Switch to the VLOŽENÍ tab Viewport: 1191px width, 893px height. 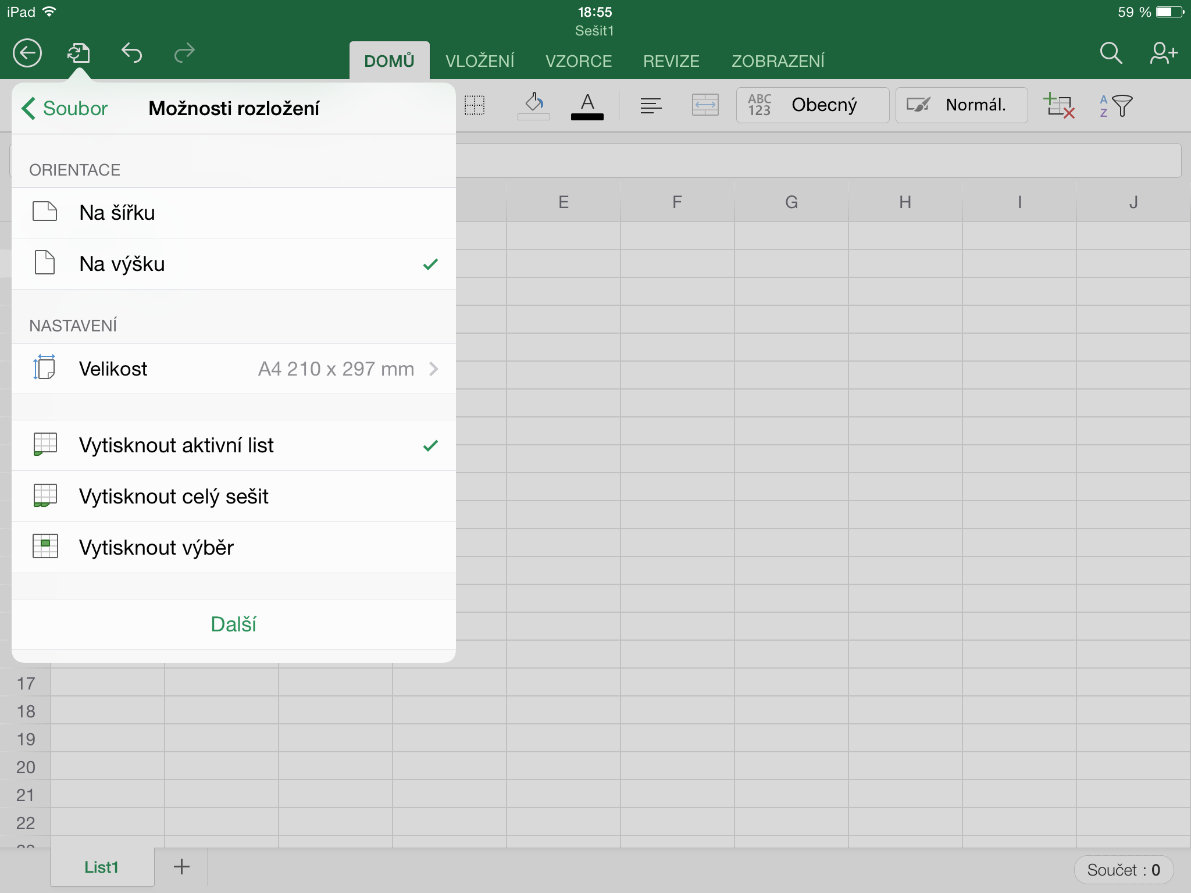coord(480,61)
